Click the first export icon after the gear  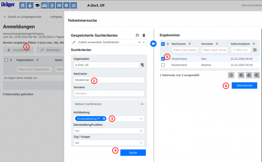pos(241,75)
